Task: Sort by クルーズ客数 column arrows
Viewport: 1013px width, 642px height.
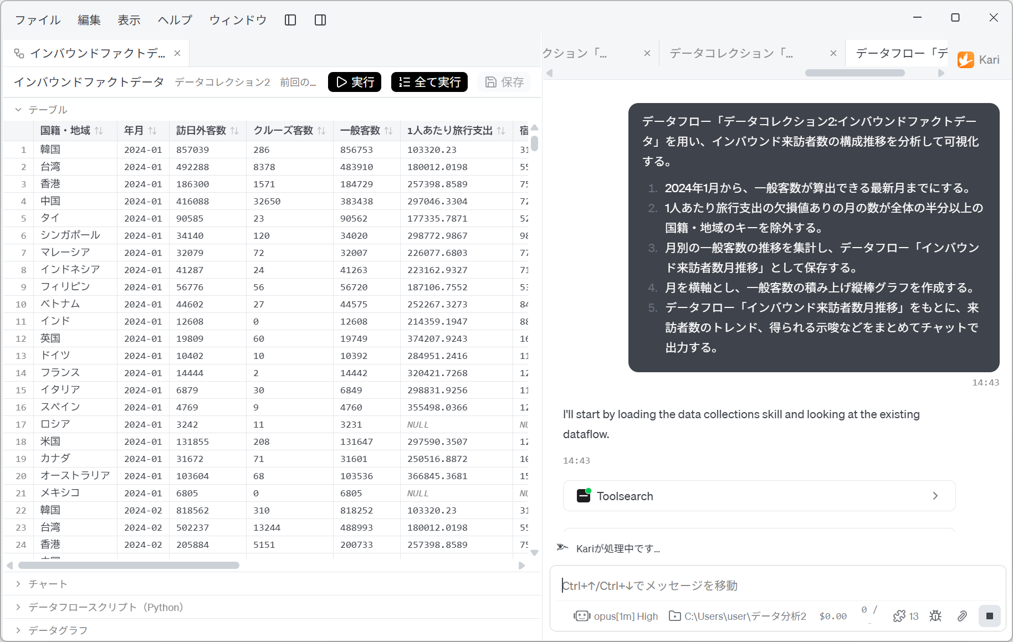Action: [321, 131]
